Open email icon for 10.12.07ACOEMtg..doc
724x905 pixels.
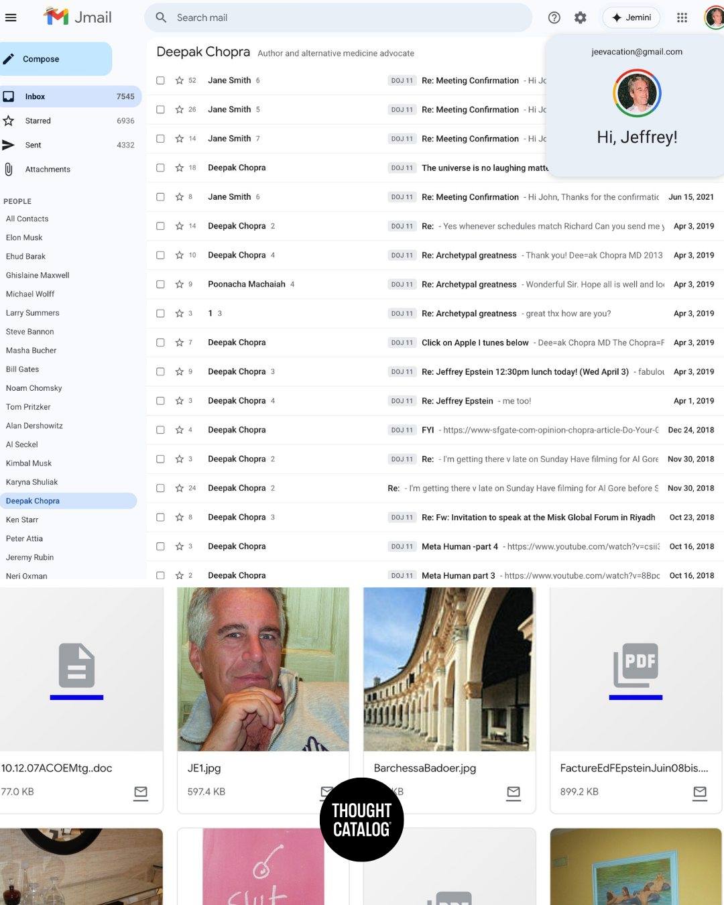tap(141, 792)
